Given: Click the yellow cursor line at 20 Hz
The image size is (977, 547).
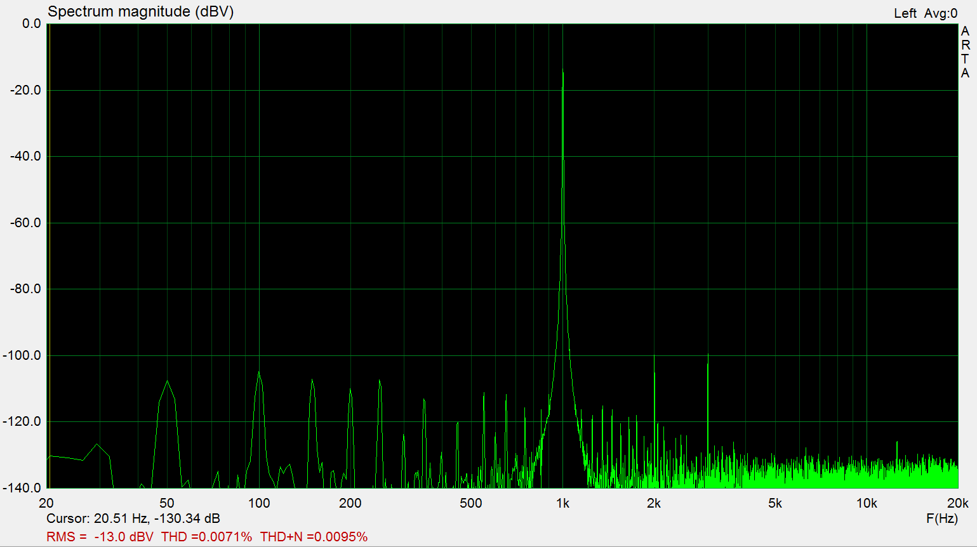Looking at the screenshot, I should point(49,256).
